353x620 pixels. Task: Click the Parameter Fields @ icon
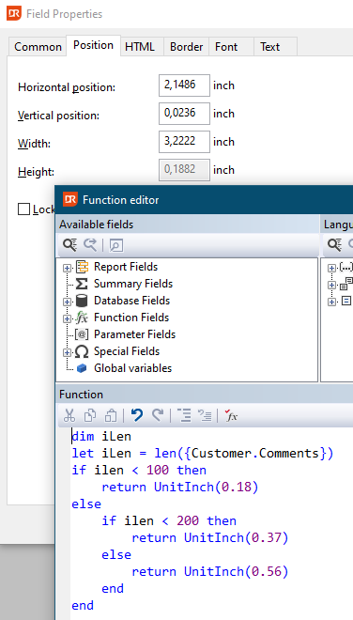tap(82, 335)
